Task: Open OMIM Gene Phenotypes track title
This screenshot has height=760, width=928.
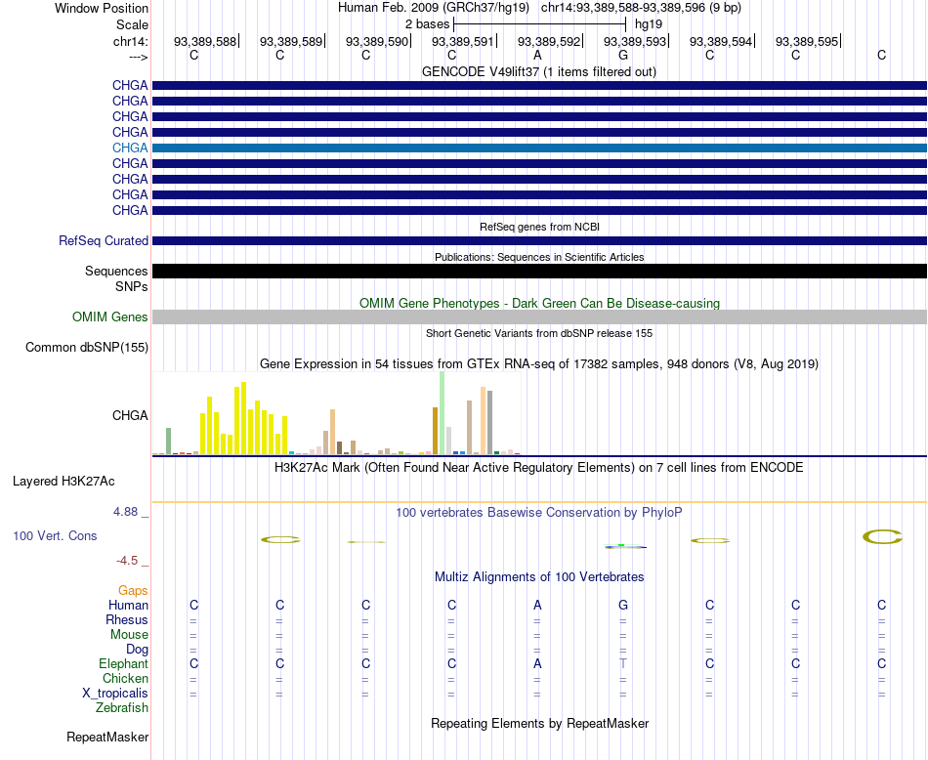Action: (x=539, y=303)
